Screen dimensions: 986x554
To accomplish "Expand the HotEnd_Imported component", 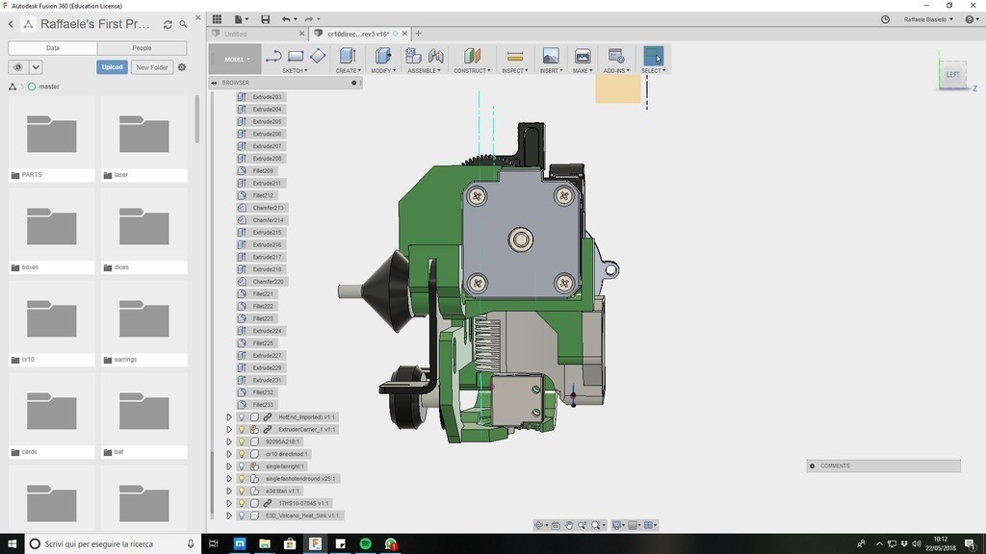I will pos(229,417).
